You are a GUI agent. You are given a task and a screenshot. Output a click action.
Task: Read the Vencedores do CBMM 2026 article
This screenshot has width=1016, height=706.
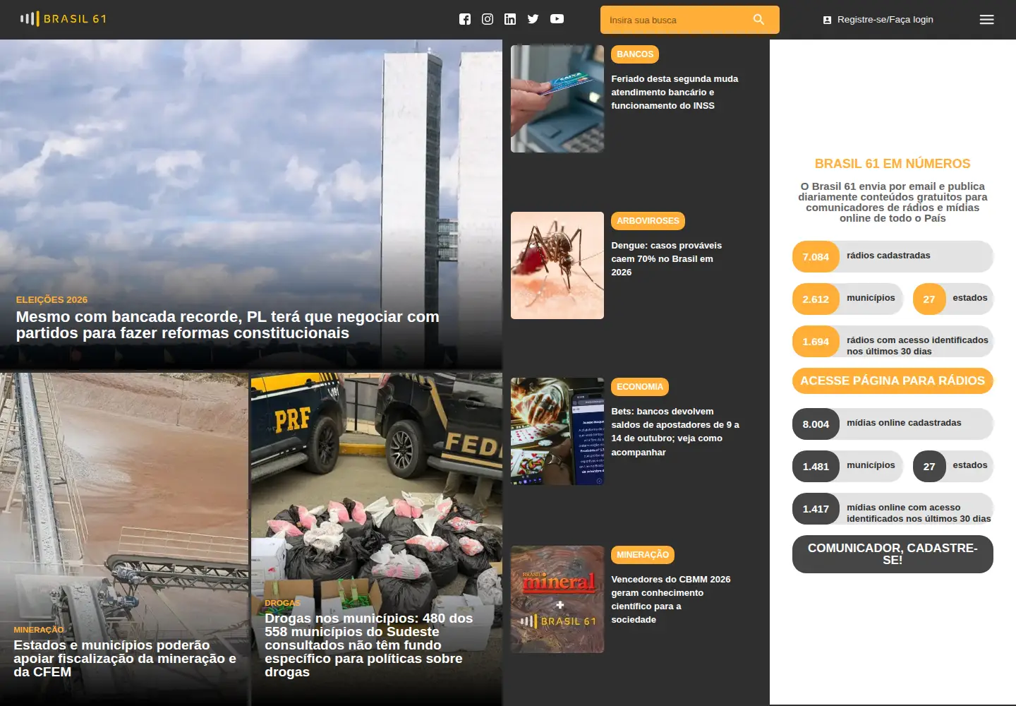671,599
